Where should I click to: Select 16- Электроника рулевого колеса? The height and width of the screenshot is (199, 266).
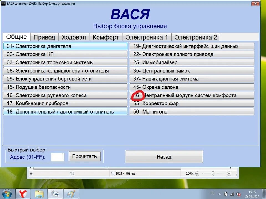(x=65, y=95)
